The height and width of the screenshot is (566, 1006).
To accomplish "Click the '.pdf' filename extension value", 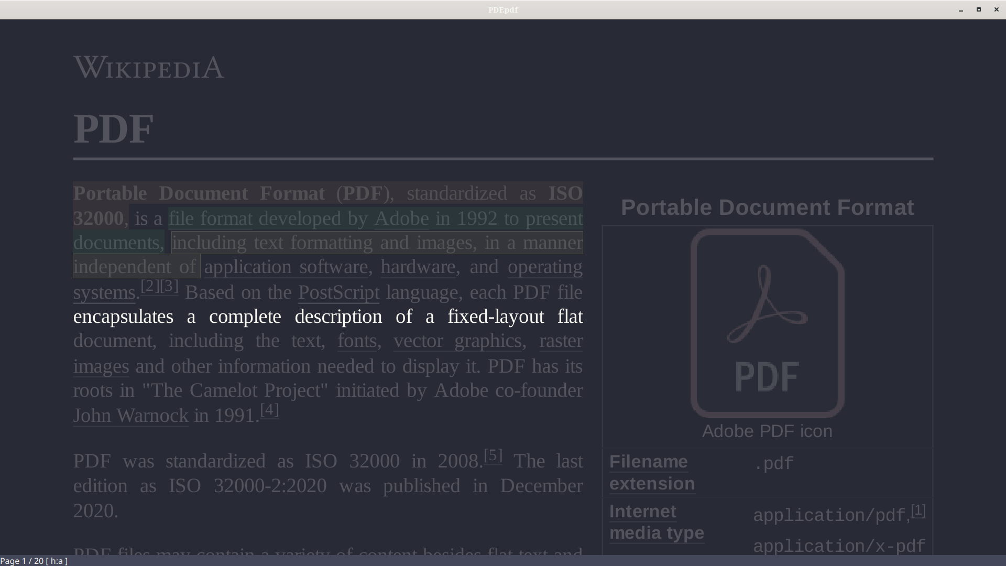I will pos(773,464).
